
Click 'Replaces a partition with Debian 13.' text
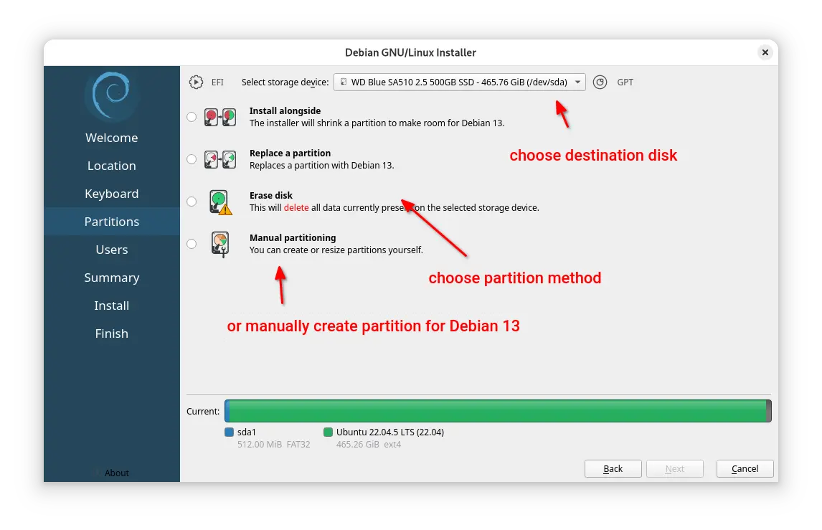322,166
